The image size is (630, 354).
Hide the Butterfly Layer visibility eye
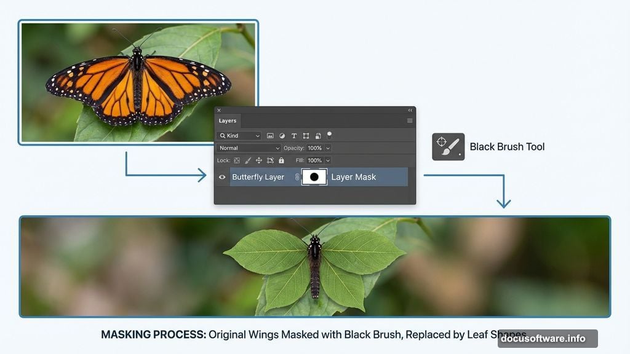coord(222,177)
